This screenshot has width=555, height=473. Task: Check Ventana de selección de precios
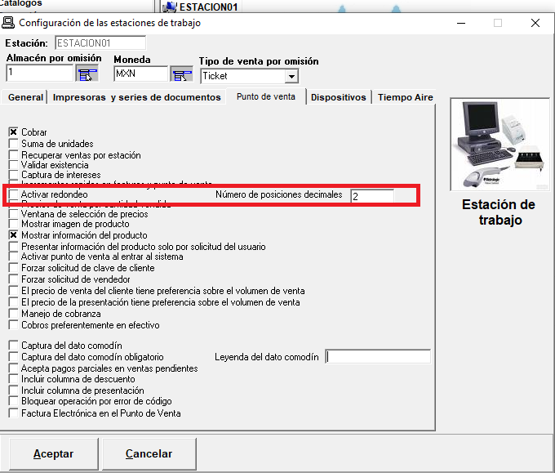pyautogui.click(x=13, y=214)
